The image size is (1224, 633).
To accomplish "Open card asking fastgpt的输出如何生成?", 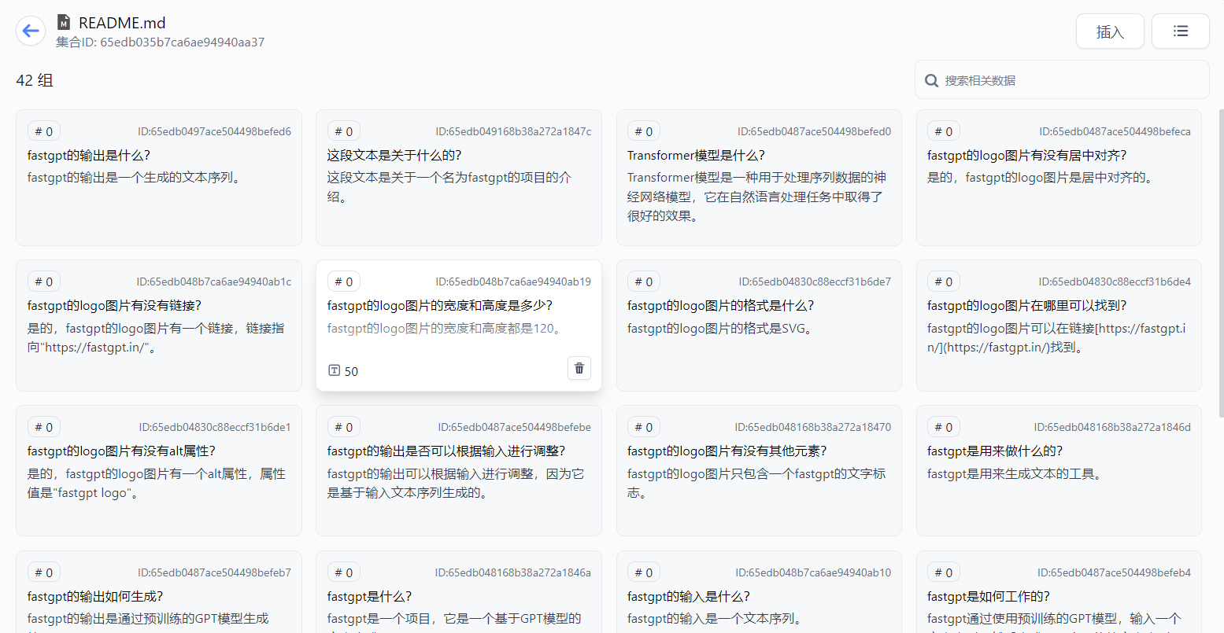I will coord(159,592).
